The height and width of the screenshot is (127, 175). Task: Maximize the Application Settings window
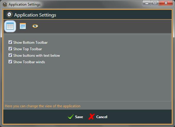click(x=155, y=3)
